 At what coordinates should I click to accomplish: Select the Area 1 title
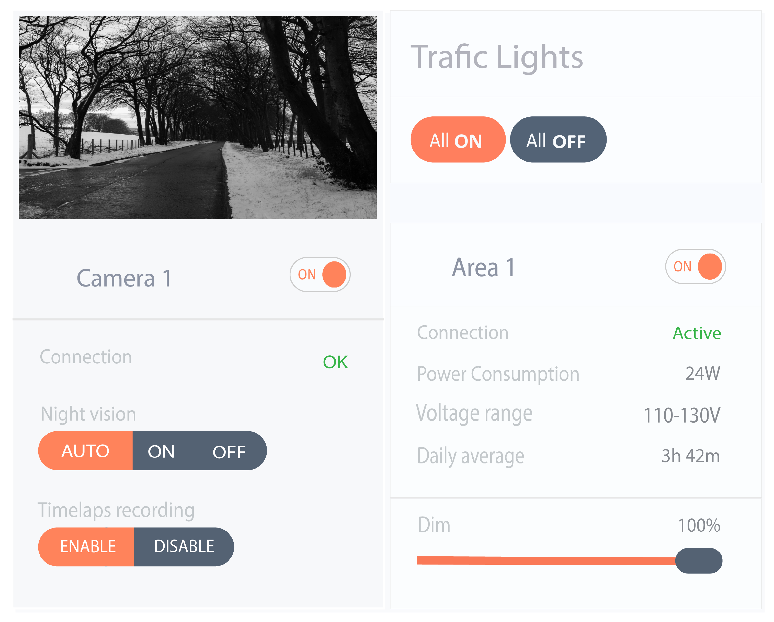483,268
